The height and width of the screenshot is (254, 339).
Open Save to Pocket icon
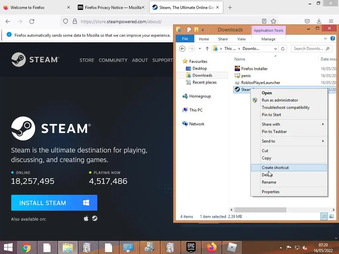[307, 21]
